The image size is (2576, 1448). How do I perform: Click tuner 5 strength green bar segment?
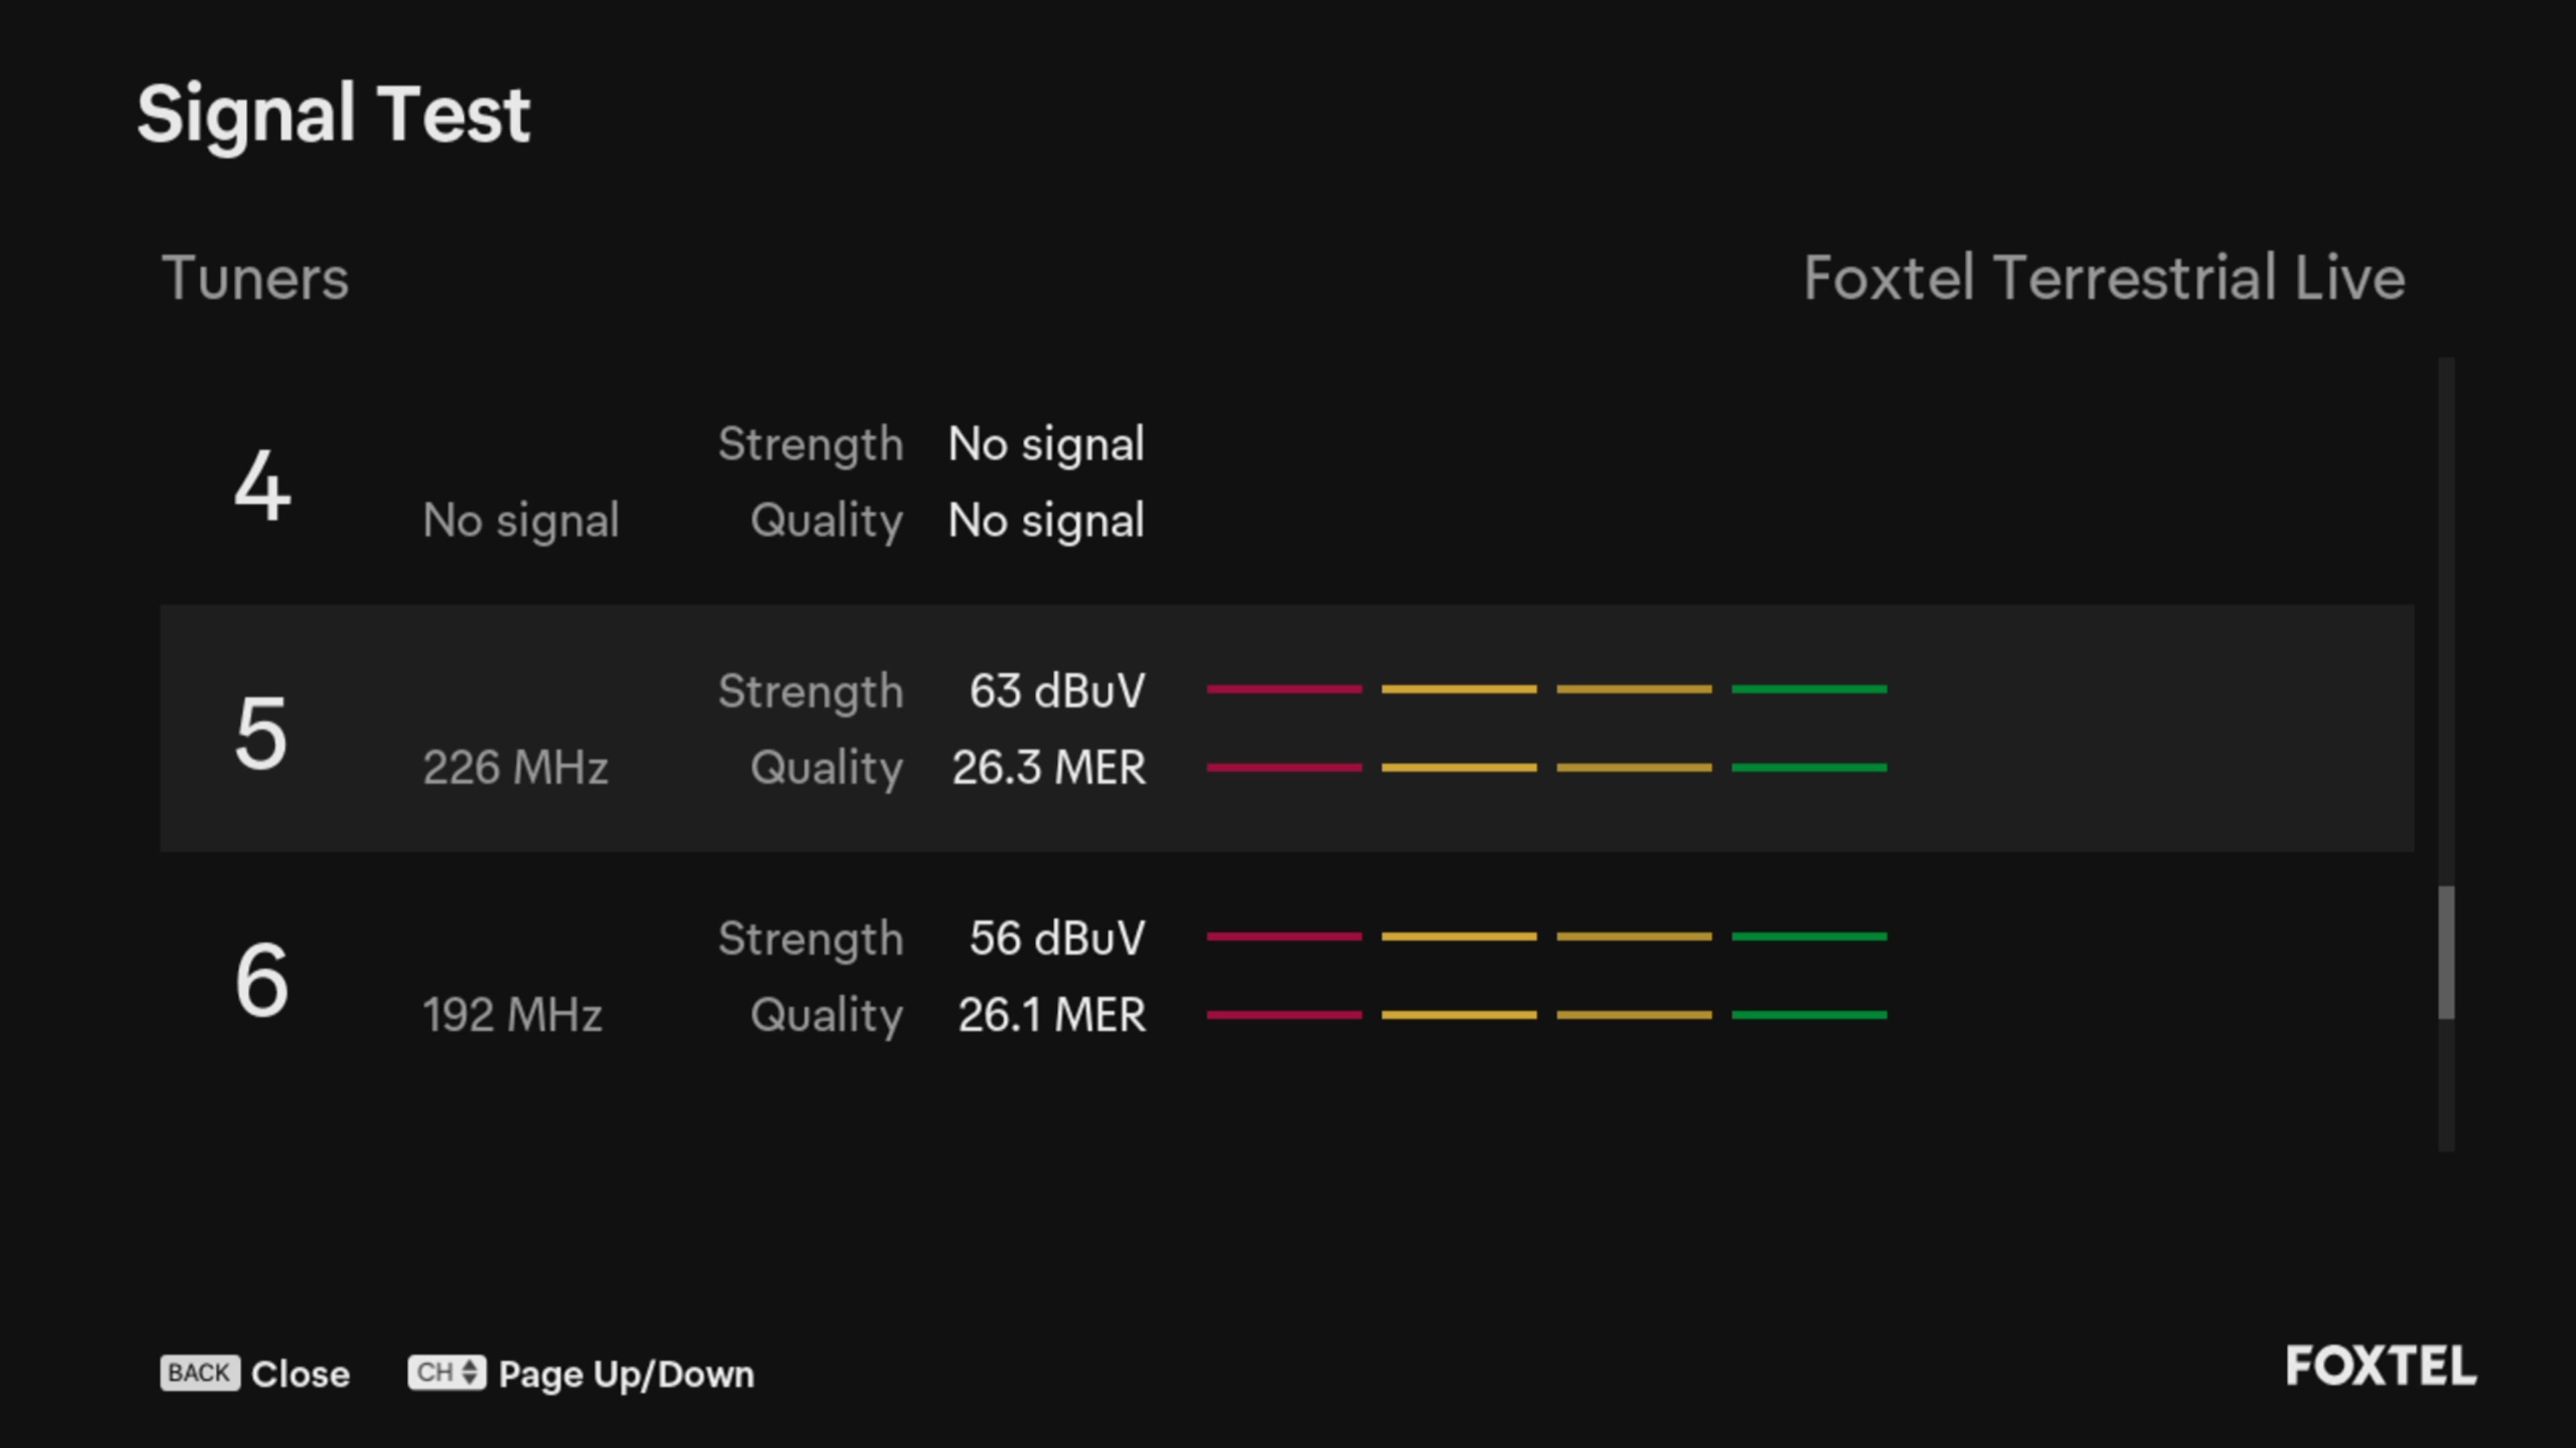1809,690
